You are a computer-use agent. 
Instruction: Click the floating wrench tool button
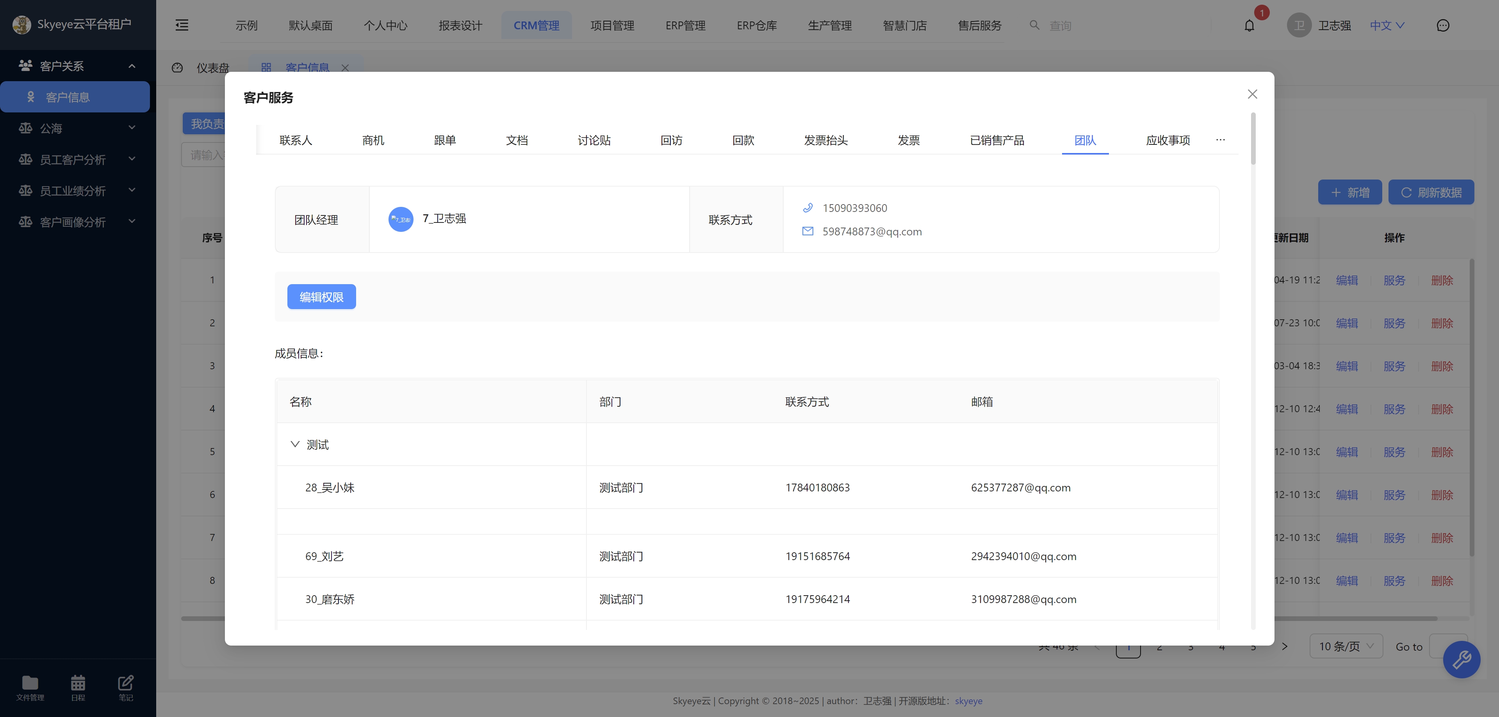1461,660
